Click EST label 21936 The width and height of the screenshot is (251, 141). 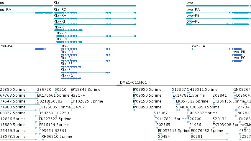pos(195,125)
